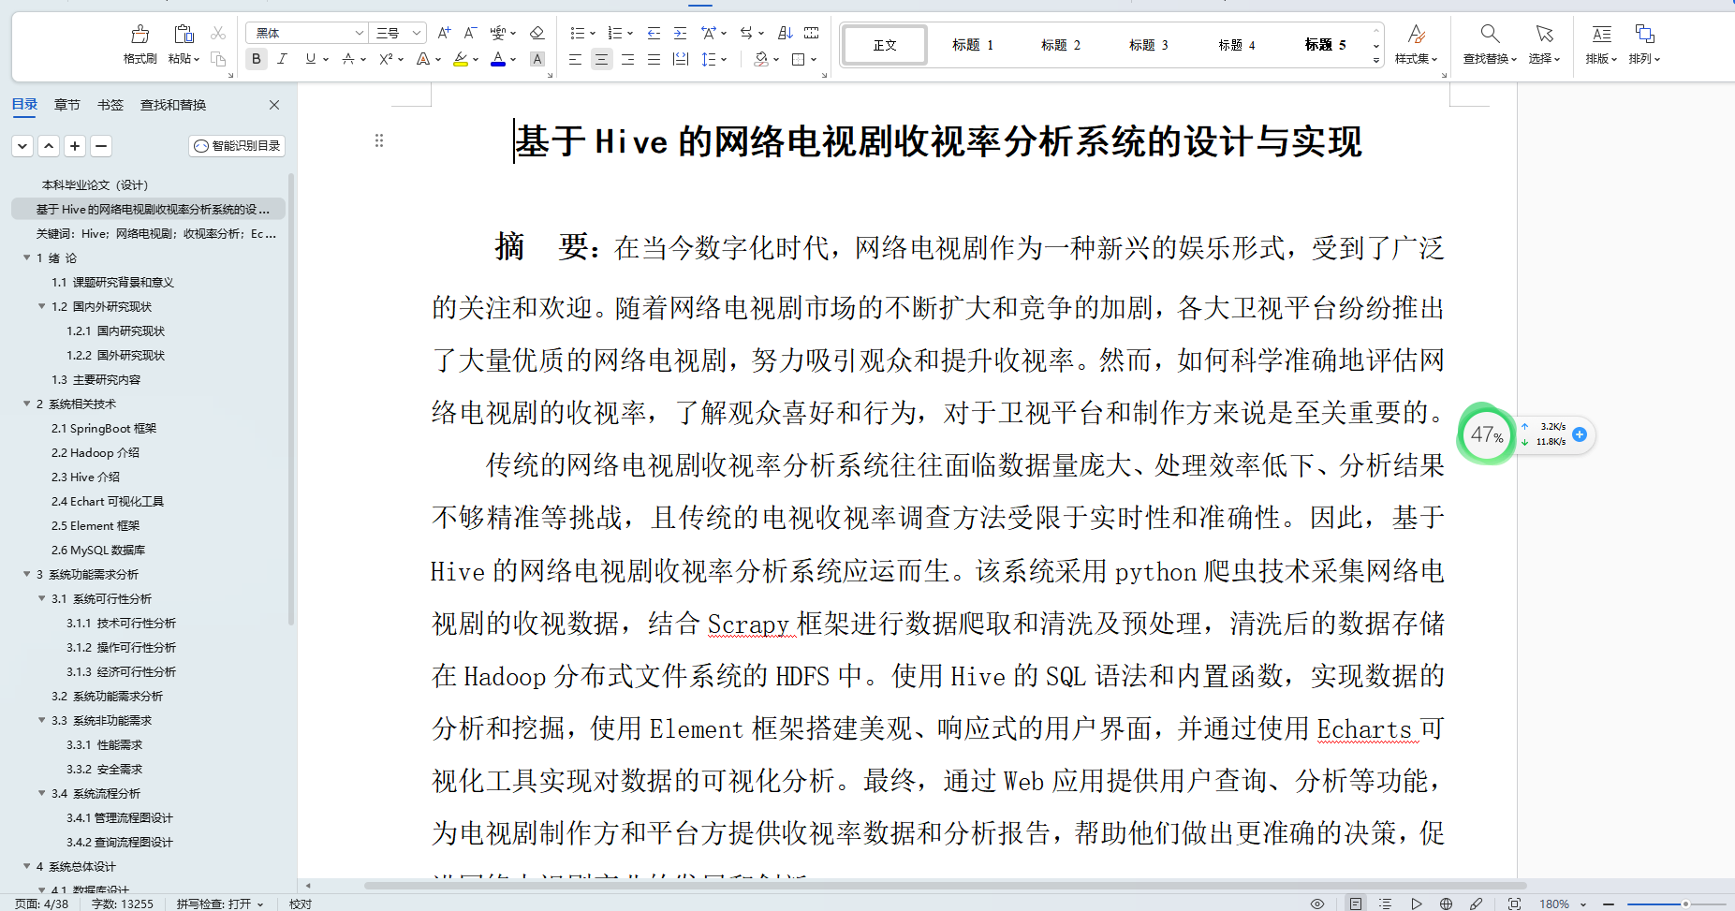The height and width of the screenshot is (911, 1735).
Task: Click the sort A-Z icon
Action: [786, 33]
